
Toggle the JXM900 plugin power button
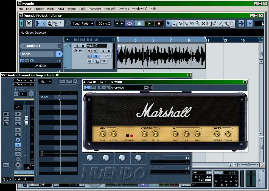tap(87, 87)
